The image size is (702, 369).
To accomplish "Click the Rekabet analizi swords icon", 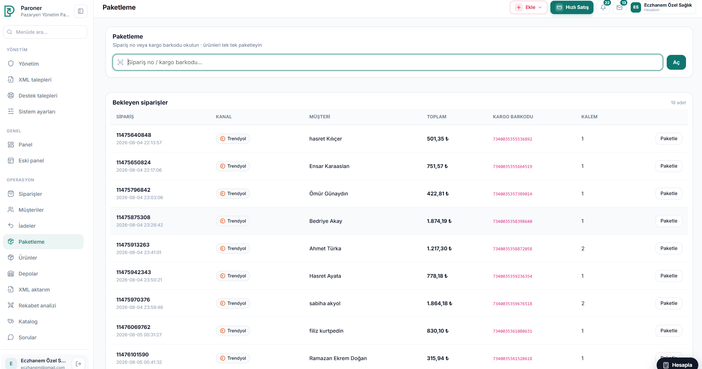I will (x=11, y=306).
